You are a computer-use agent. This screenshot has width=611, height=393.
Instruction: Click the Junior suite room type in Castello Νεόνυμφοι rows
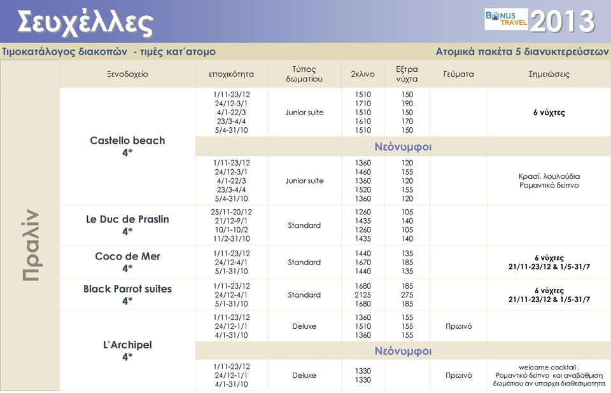click(x=304, y=181)
